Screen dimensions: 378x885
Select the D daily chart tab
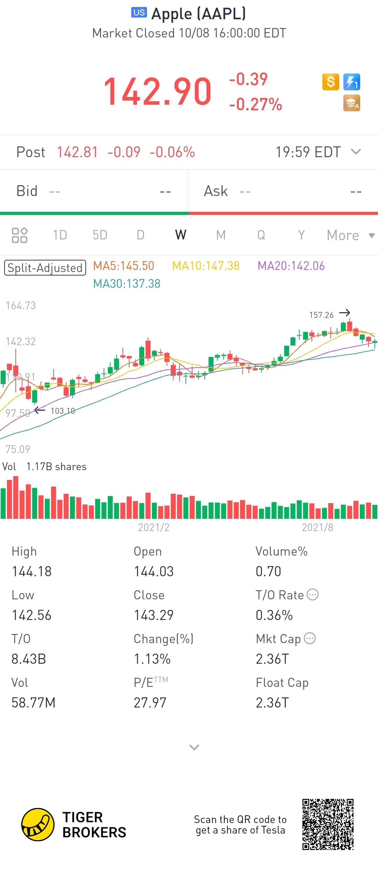(x=140, y=235)
